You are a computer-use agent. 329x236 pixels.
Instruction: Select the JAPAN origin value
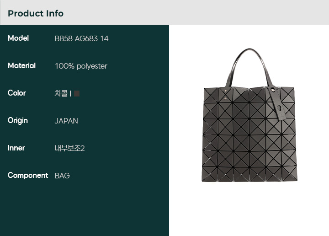pos(66,121)
